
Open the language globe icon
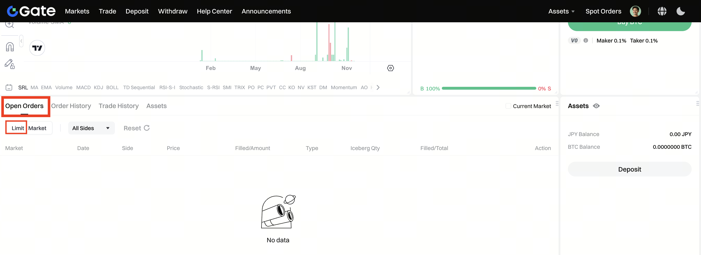tap(662, 11)
